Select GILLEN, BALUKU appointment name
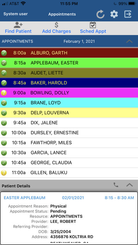The height and width of the screenshot is (245, 138). coord(49,172)
